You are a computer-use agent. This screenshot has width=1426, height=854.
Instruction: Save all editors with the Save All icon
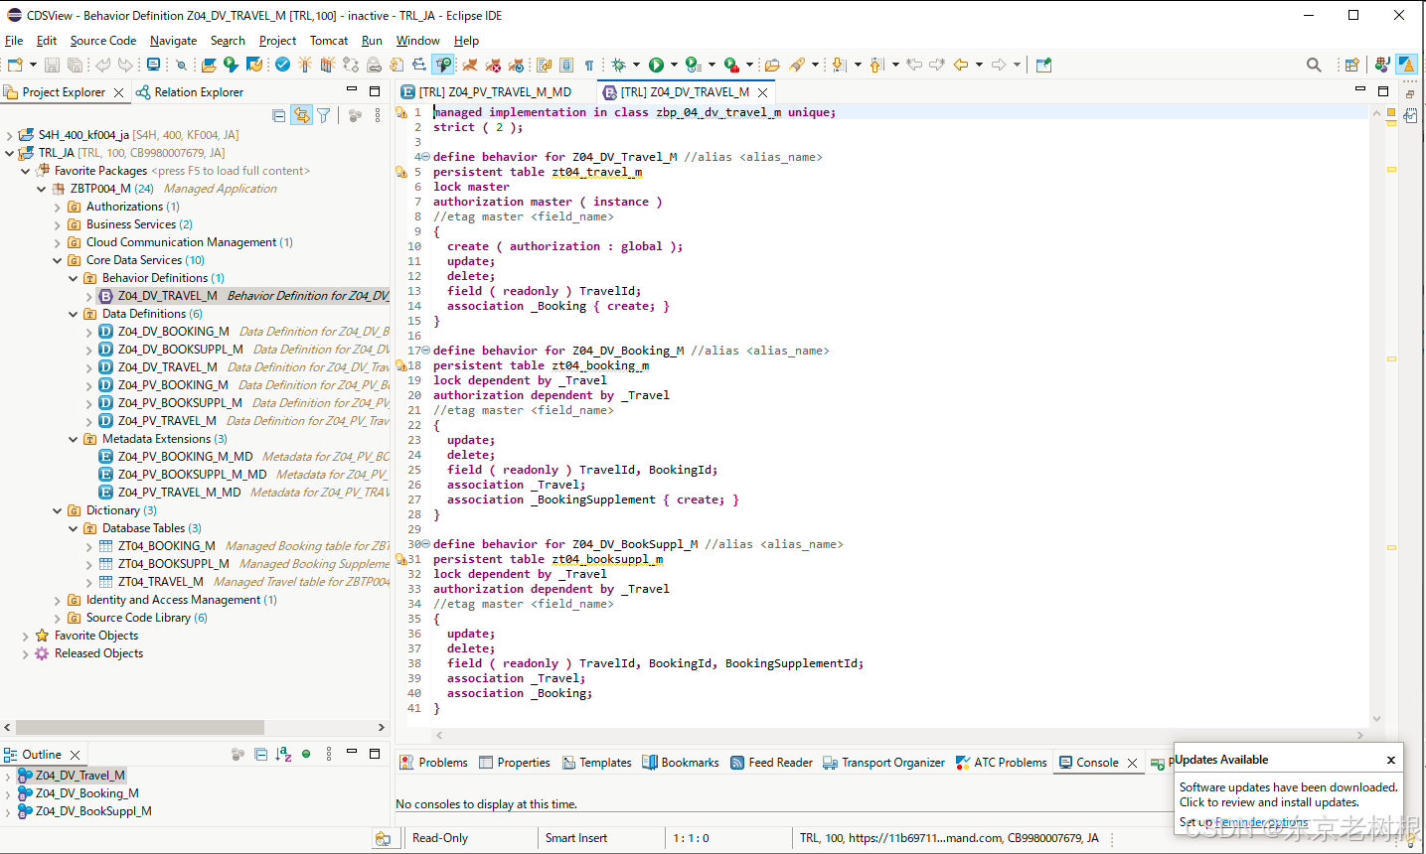click(x=76, y=65)
